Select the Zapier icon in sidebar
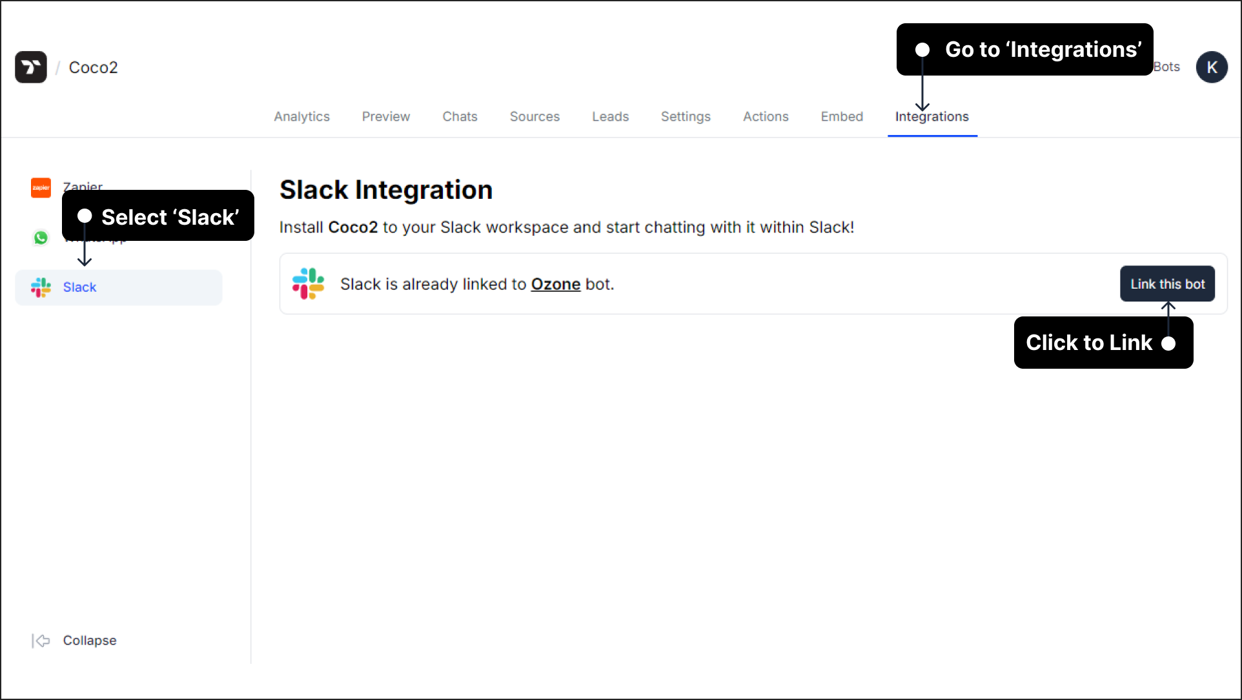 click(41, 187)
